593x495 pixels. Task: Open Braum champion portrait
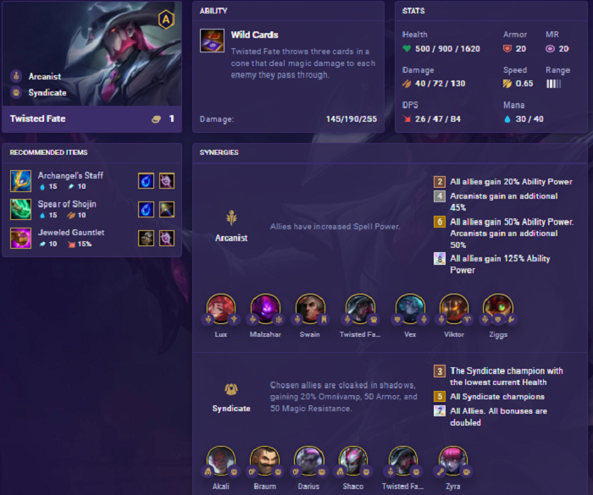[x=264, y=461]
